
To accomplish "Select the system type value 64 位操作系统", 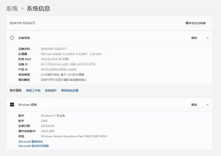I will pos(62,75).
